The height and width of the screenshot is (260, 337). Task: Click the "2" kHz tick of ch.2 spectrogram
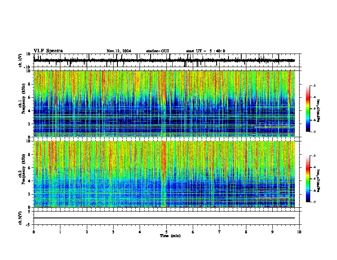click(29, 194)
